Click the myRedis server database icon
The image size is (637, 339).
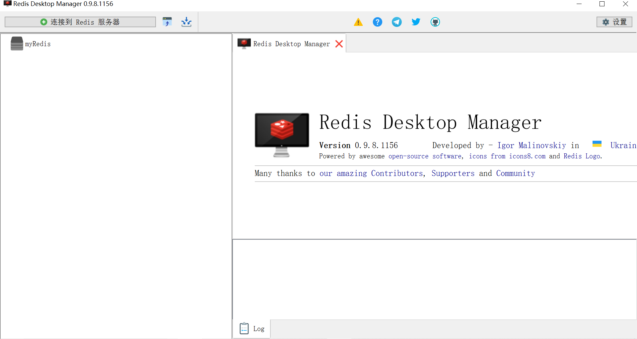[x=17, y=43]
